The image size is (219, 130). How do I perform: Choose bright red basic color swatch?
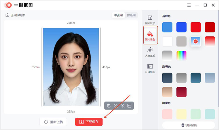tap(196, 27)
